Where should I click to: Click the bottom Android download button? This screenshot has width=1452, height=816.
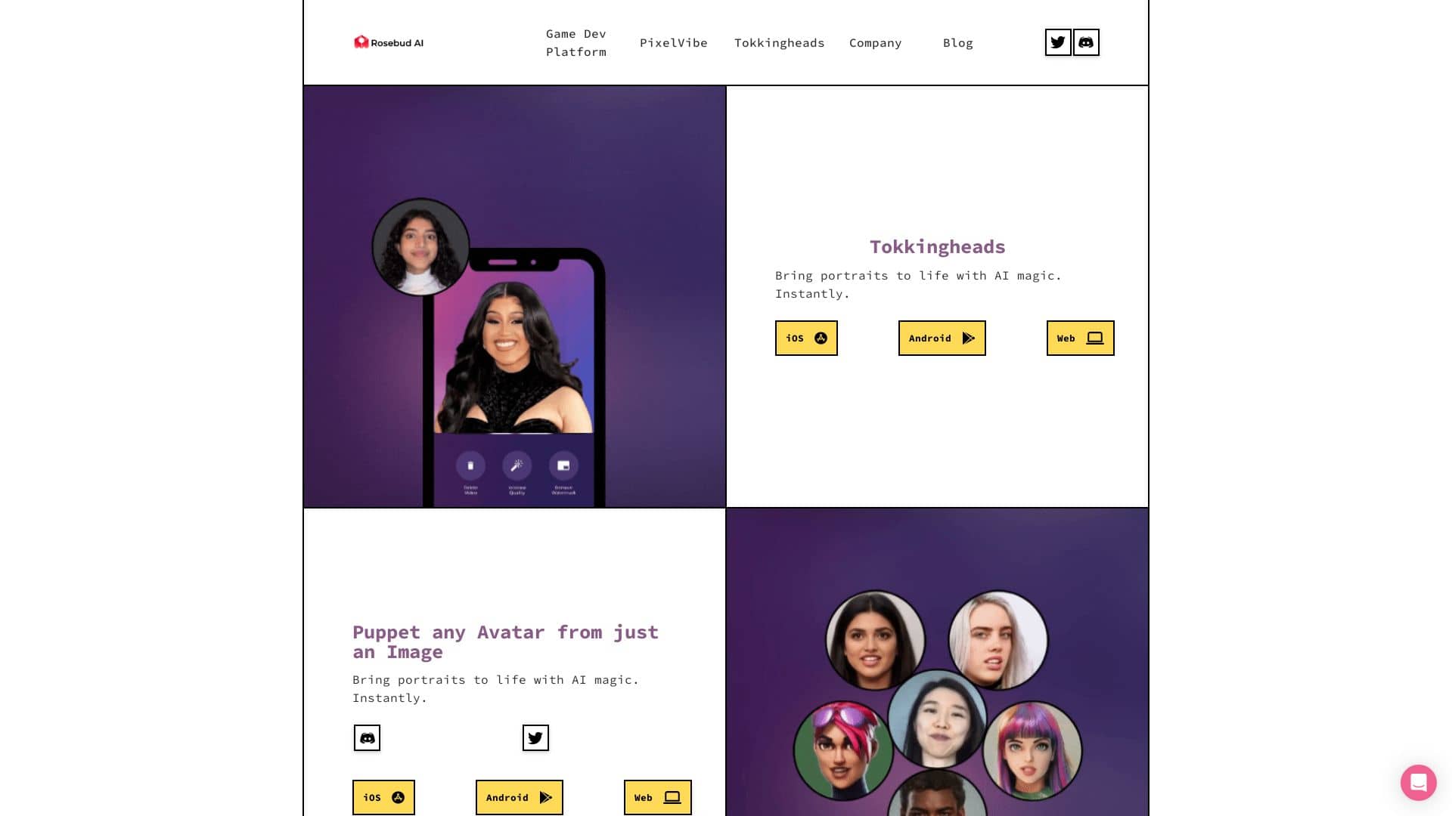[x=520, y=797]
